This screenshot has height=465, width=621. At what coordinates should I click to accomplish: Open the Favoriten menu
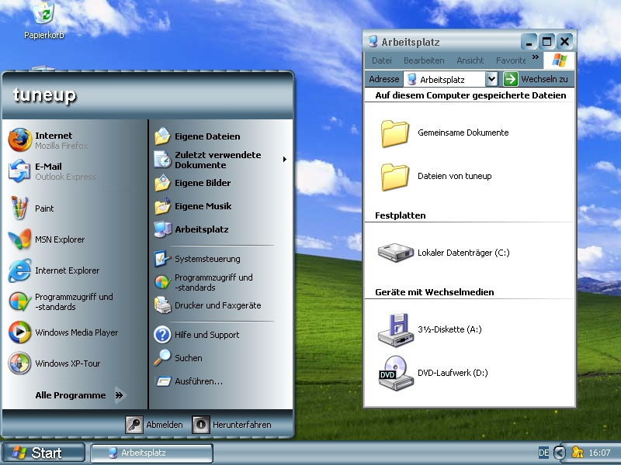(x=511, y=60)
